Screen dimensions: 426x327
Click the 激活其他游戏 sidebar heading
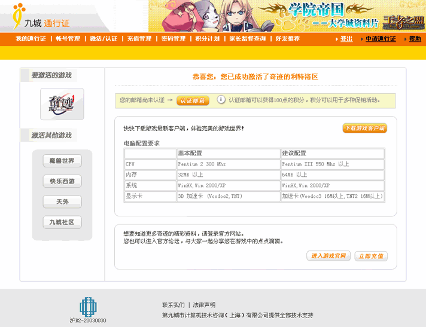coord(51,135)
